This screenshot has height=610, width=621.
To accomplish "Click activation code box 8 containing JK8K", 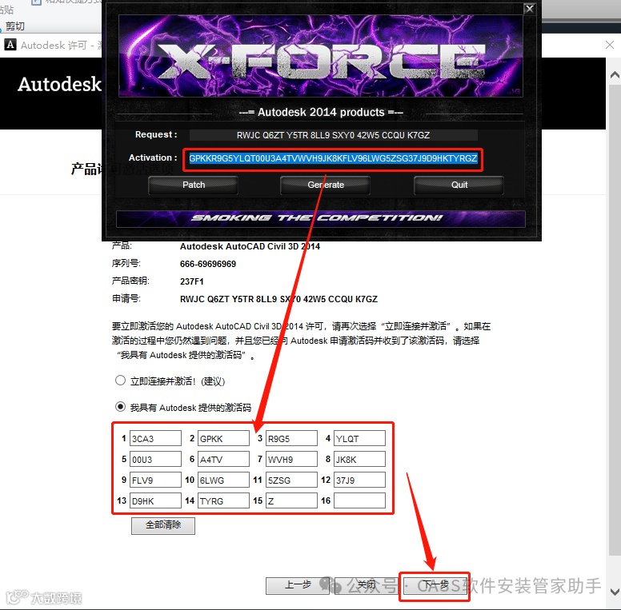I will click(359, 459).
